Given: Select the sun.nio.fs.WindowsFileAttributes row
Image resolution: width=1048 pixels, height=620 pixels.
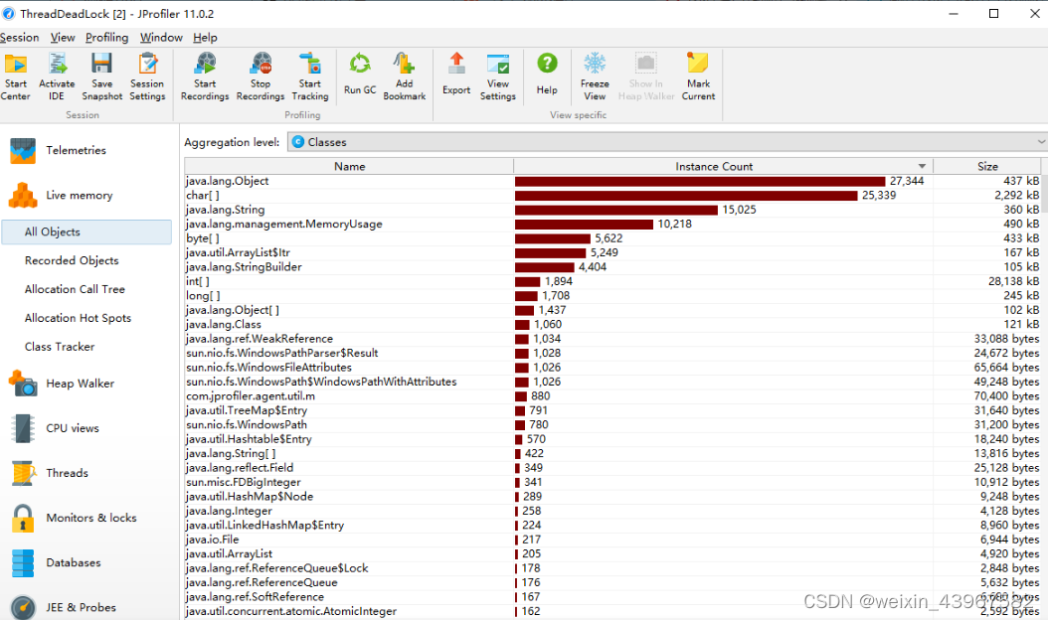Looking at the screenshot, I should (x=612, y=368).
